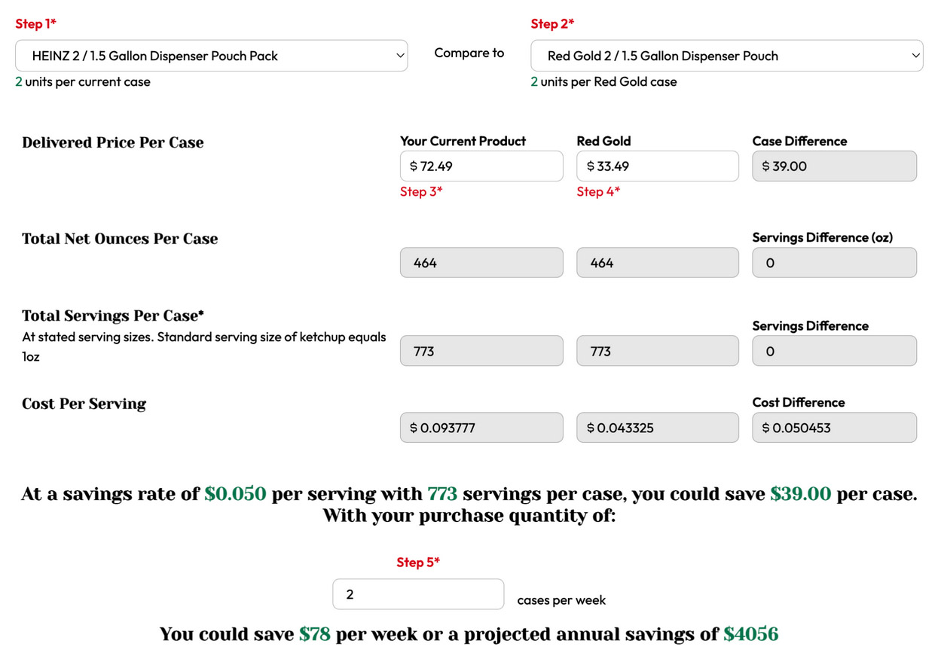Click the Step 3 label
The image size is (941, 662).
[421, 192]
